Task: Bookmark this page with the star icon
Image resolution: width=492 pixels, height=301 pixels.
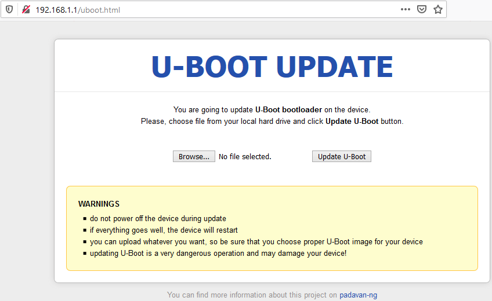Action: click(438, 9)
